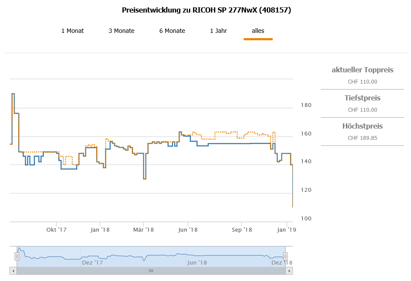Image resolution: width=411 pixels, height=281 pixels.
Task: Click the 'Tiefstpreis' CHF 110.00 value
Action: pyautogui.click(x=362, y=110)
